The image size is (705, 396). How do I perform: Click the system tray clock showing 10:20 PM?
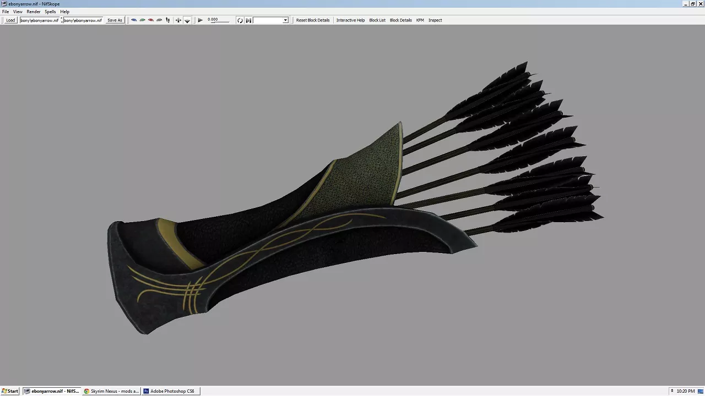[x=686, y=391]
